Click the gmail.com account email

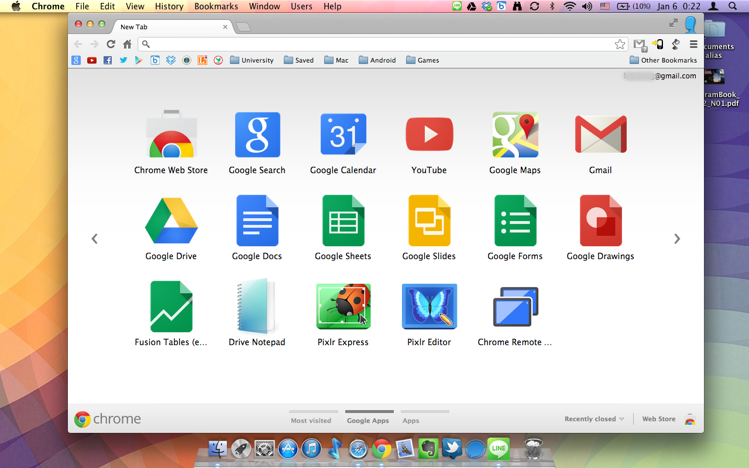pyautogui.click(x=660, y=75)
